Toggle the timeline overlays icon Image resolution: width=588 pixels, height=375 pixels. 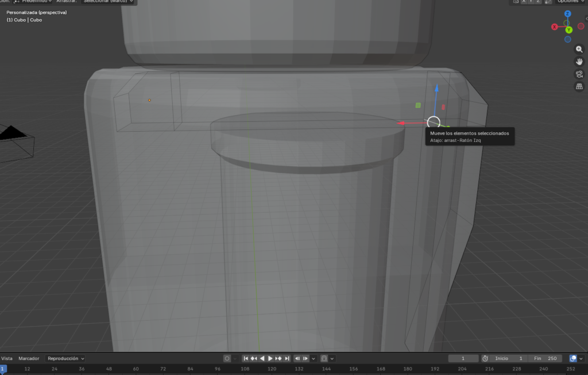(x=573, y=358)
